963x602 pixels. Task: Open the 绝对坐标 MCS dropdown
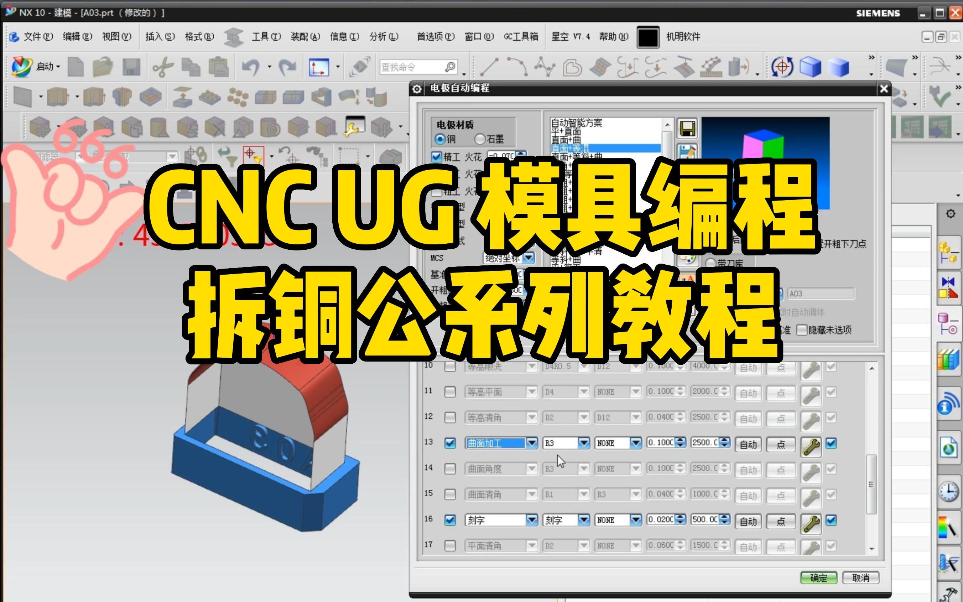[x=529, y=258]
